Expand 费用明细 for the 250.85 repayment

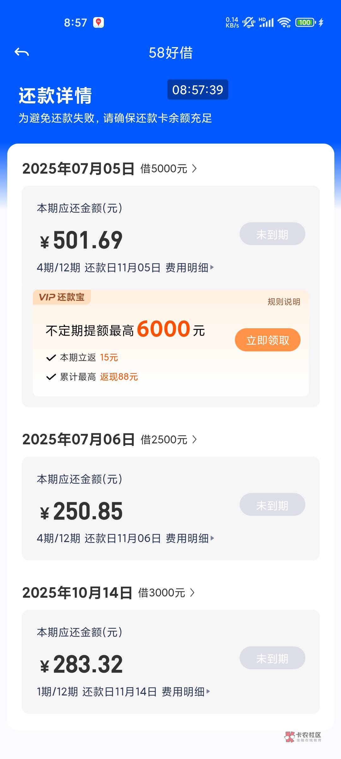pos(190,538)
